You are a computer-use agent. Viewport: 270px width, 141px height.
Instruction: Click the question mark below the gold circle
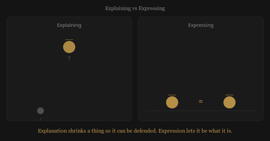point(69,58)
